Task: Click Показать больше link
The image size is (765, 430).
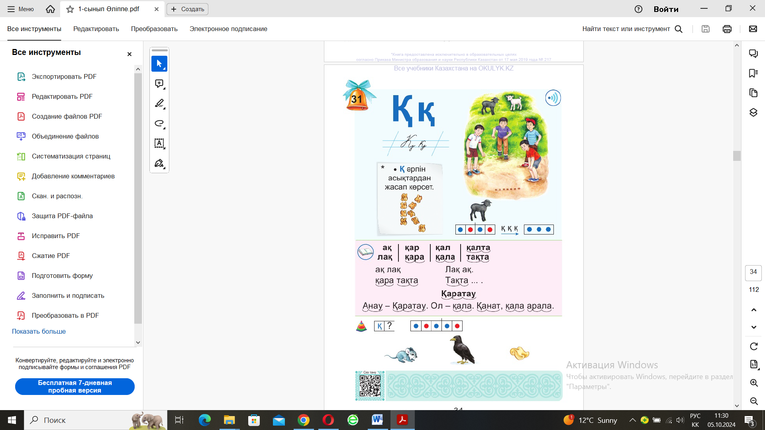Action: pyautogui.click(x=39, y=331)
